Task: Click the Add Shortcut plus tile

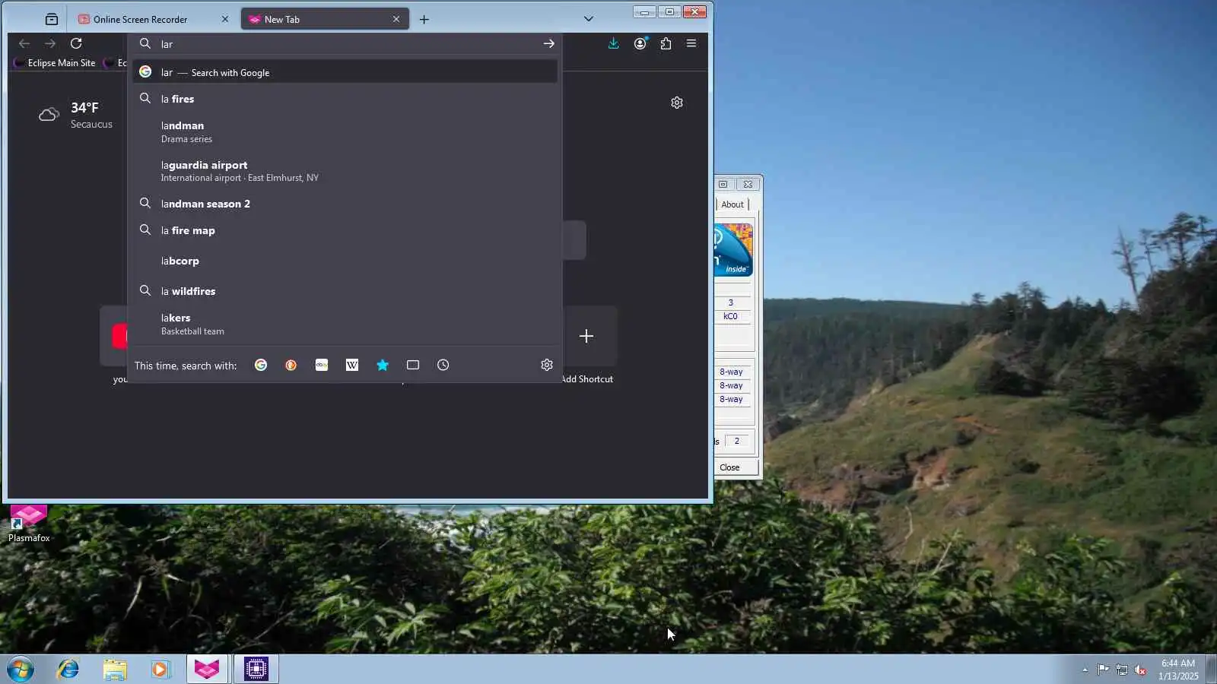Action: [586, 336]
